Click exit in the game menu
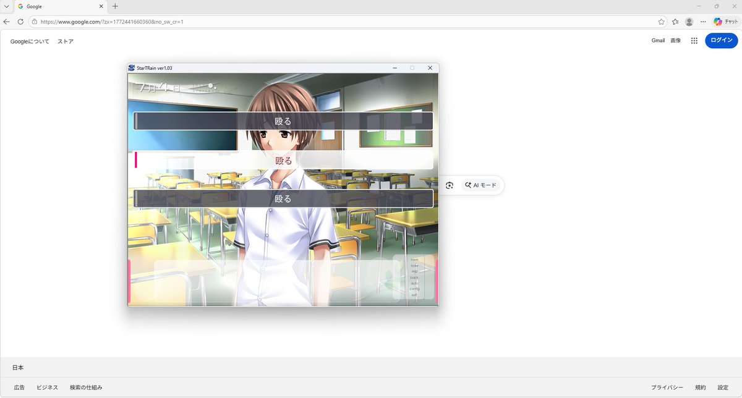 pyautogui.click(x=414, y=295)
